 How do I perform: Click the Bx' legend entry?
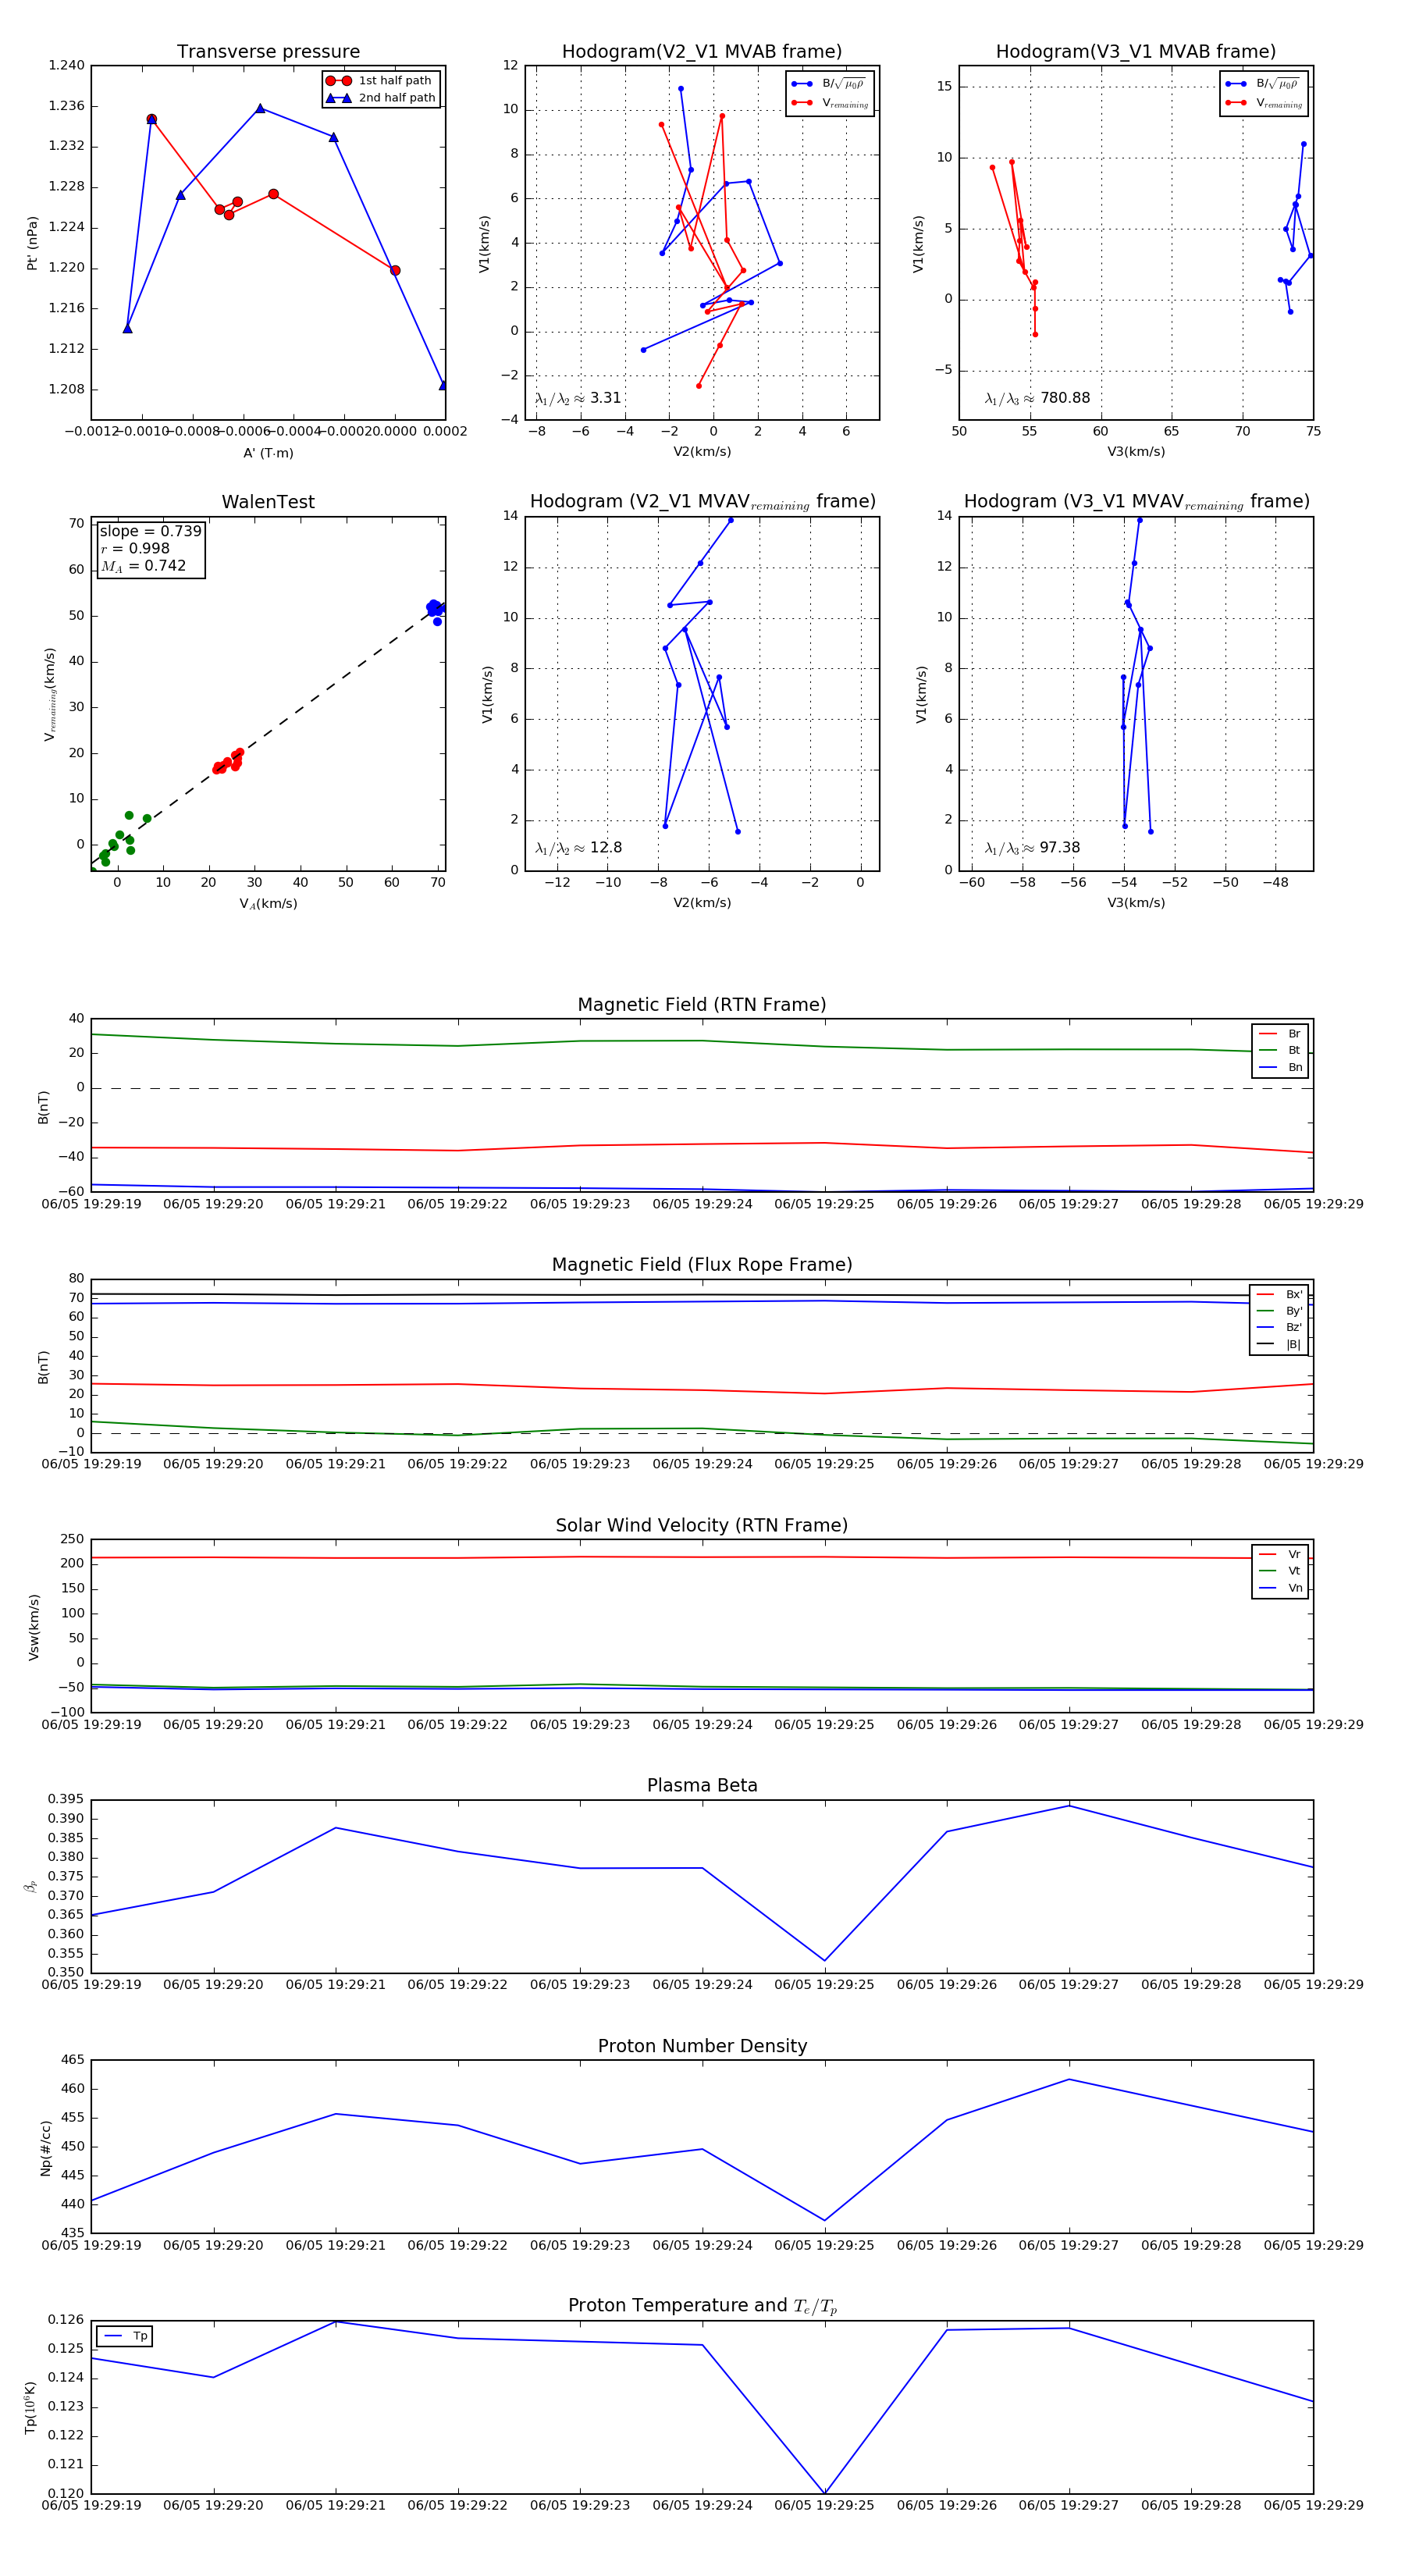[1279, 1295]
